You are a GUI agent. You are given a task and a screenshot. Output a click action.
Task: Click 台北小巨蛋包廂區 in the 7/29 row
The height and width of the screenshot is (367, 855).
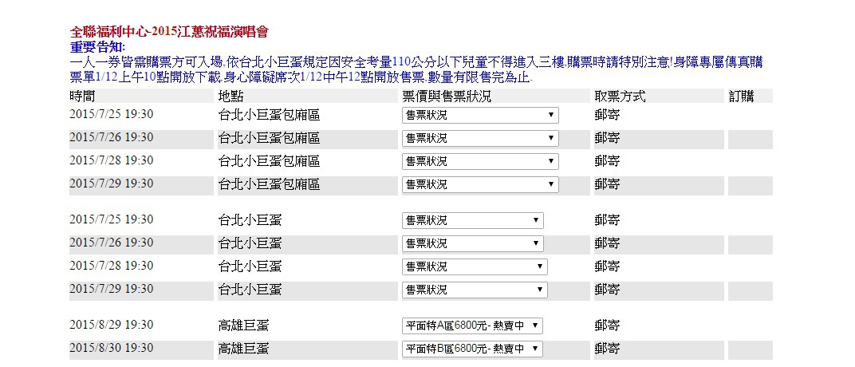tap(269, 184)
